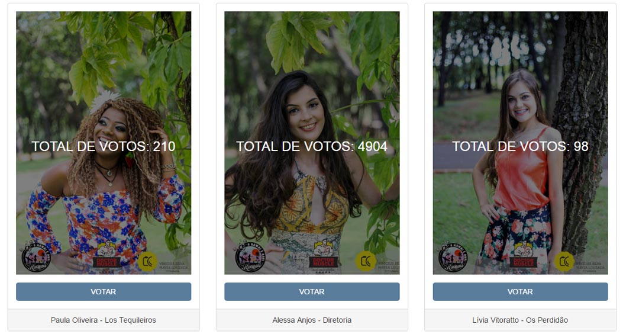Select caption Lívia Vitoratto - Os Perdidão
This screenshot has width=623, height=334.
pyautogui.click(x=520, y=320)
